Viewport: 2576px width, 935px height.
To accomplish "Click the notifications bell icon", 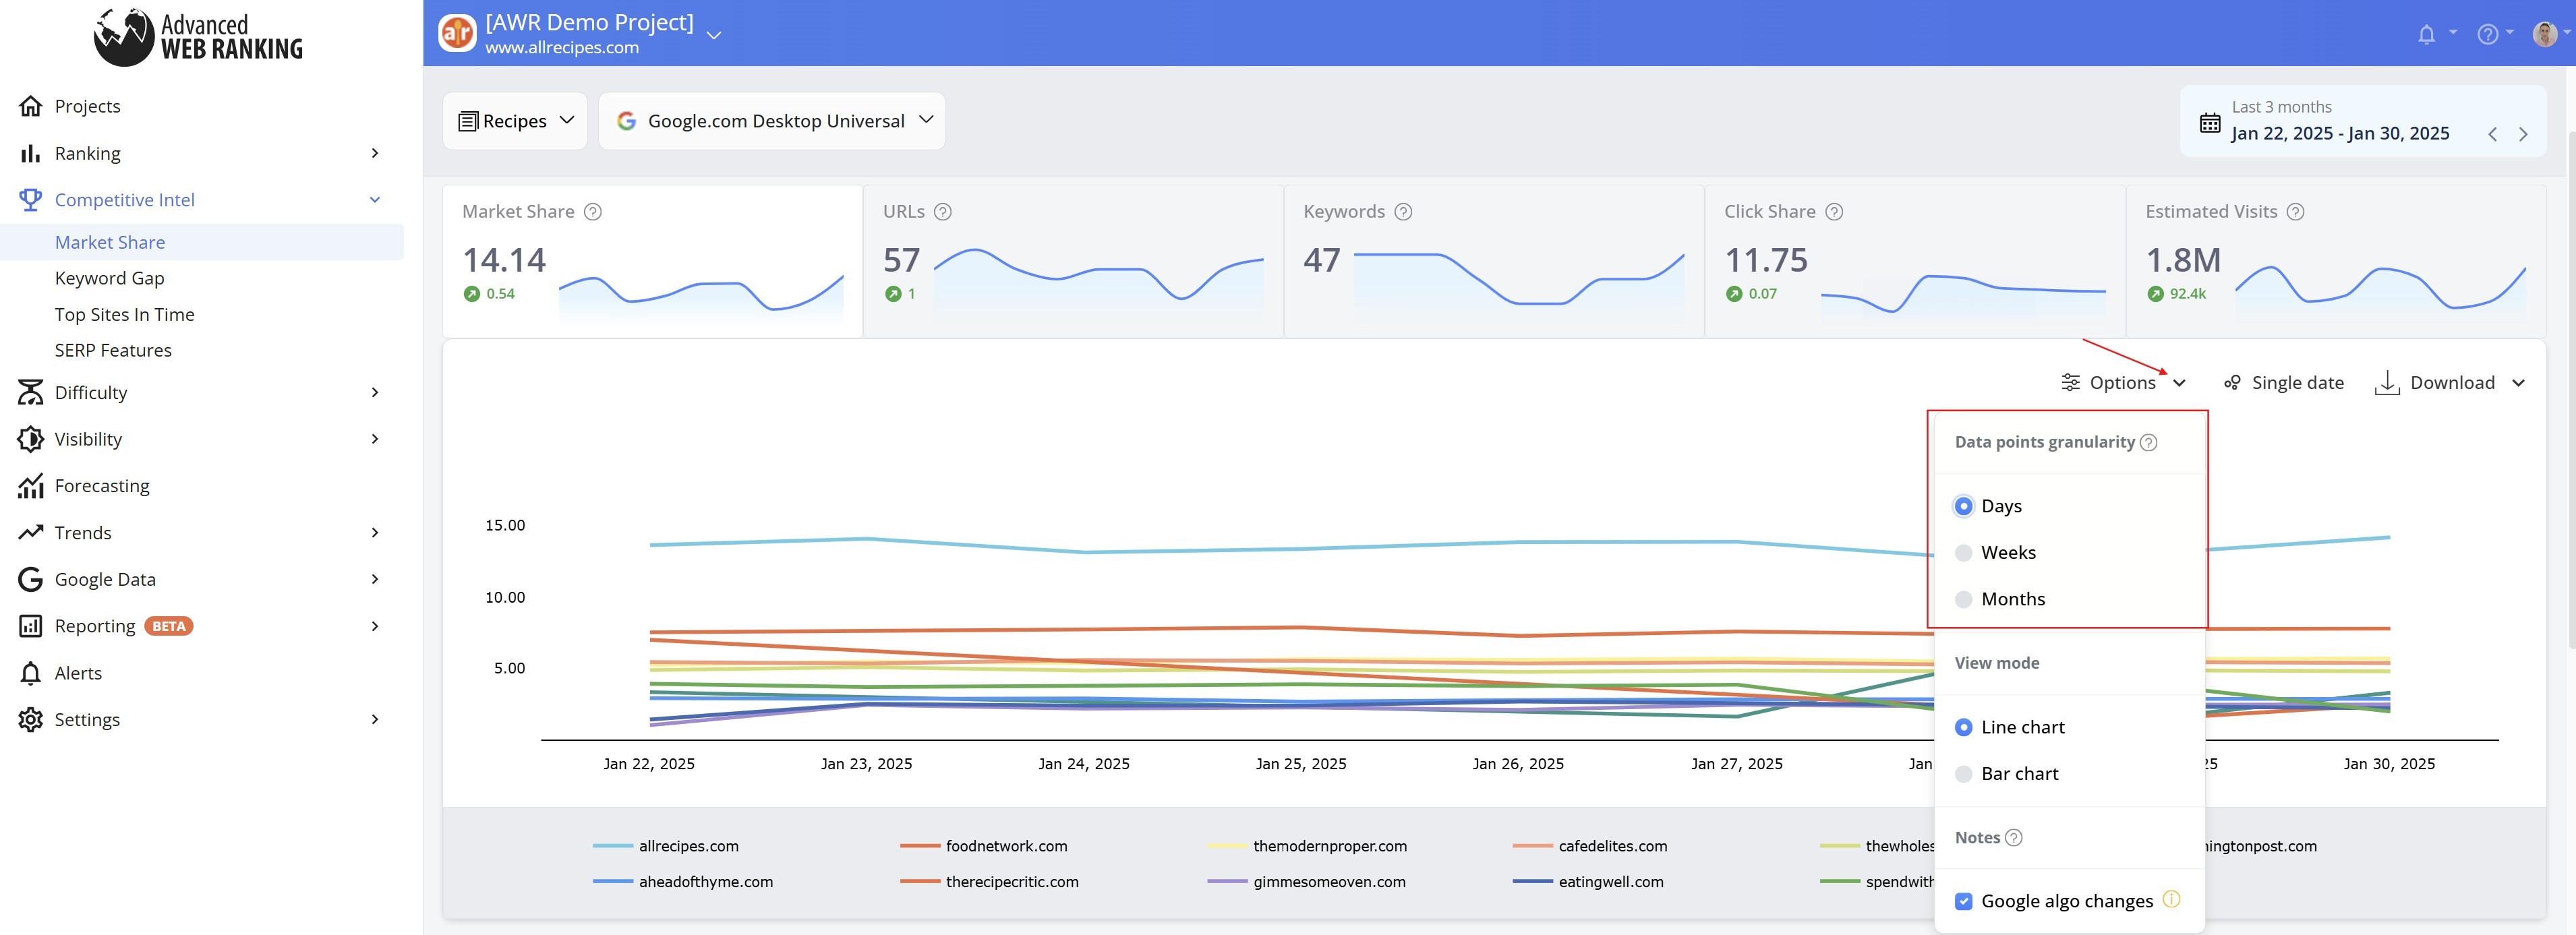I will (2426, 34).
